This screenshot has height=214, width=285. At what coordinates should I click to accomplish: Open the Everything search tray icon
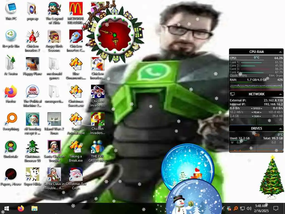(236, 208)
